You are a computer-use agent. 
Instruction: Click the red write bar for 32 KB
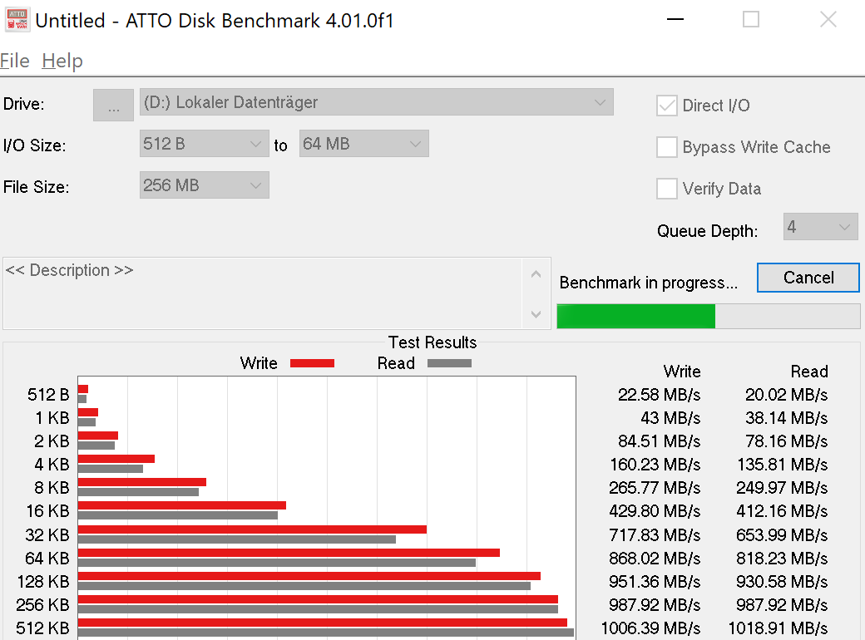tap(252, 529)
